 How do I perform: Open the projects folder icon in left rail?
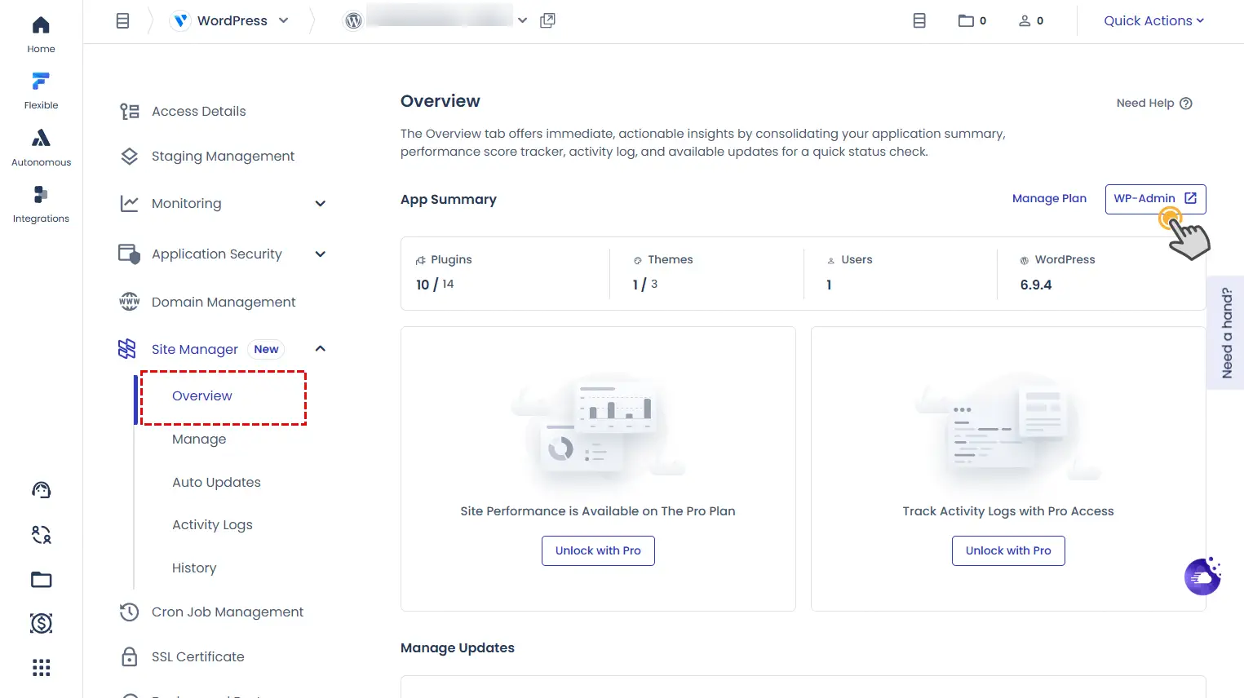click(x=41, y=580)
